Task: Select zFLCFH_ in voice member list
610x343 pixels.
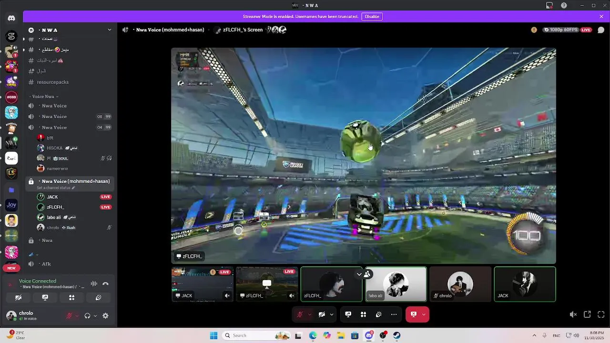Action: [x=74, y=207]
